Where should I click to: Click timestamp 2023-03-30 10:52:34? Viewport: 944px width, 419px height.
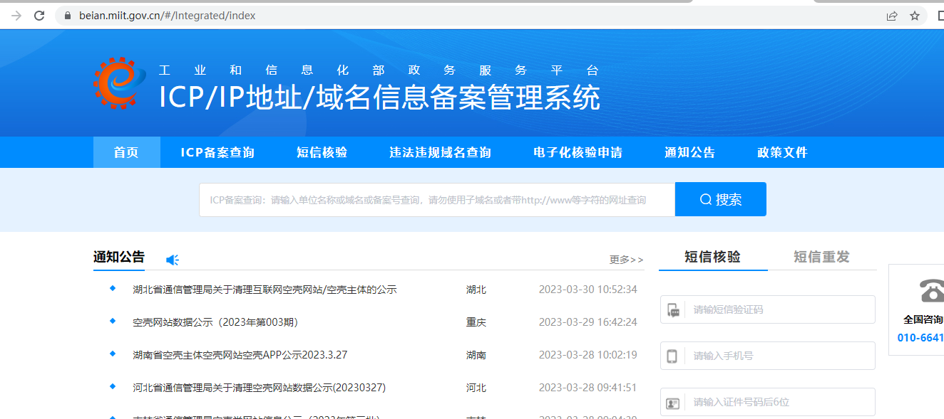(x=588, y=290)
